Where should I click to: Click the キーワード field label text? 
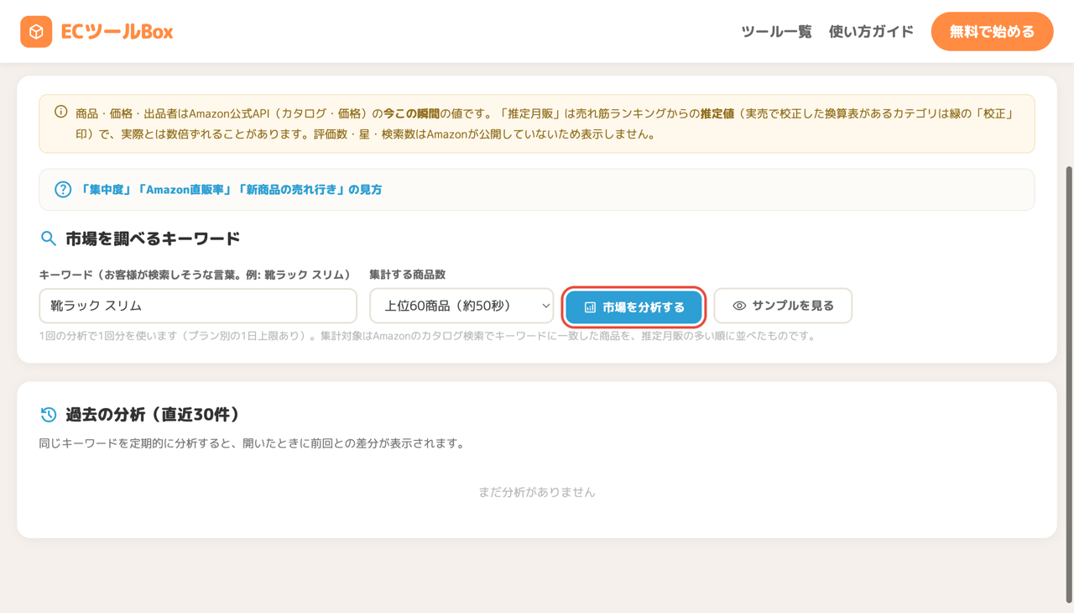coord(195,275)
